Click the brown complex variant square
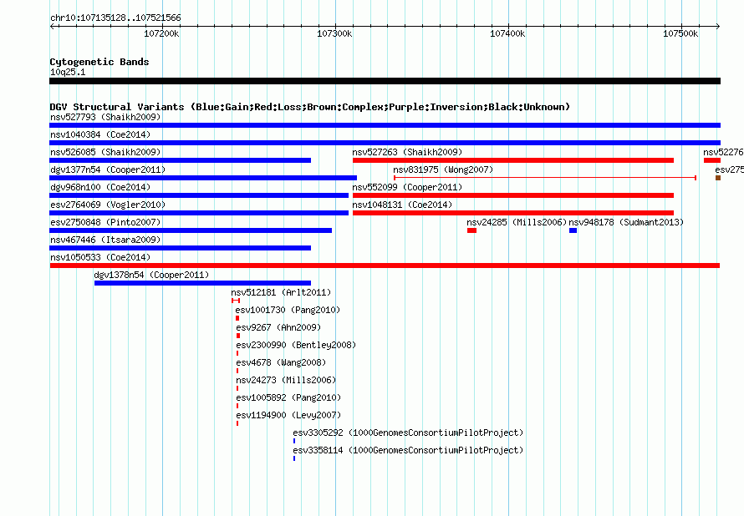Image resolution: width=744 pixels, height=516 pixels. [718, 178]
